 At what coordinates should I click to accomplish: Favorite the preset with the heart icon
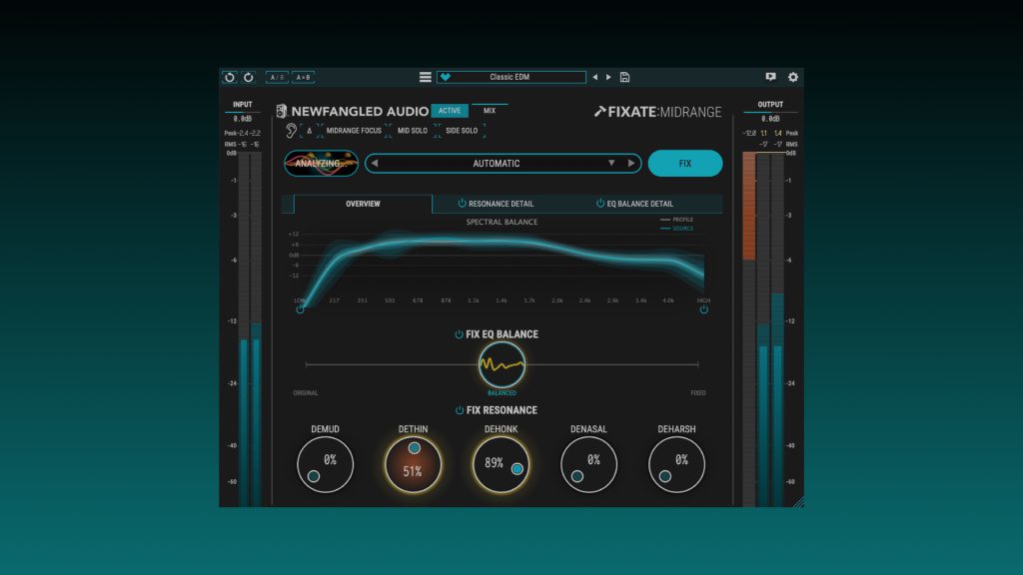(446, 77)
